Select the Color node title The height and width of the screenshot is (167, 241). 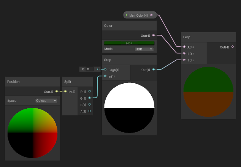(x=108, y=26)
